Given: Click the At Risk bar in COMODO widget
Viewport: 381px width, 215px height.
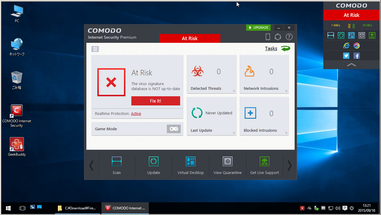Looking at the screenshot, I should click(x=351, y=15).
